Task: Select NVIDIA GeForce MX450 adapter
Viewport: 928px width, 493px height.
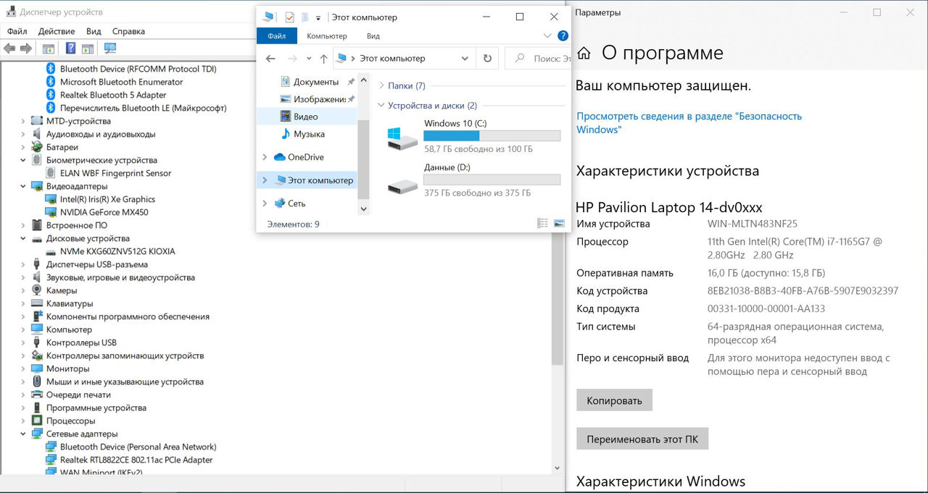Action: pyautogui.click(x=104, y=212)
